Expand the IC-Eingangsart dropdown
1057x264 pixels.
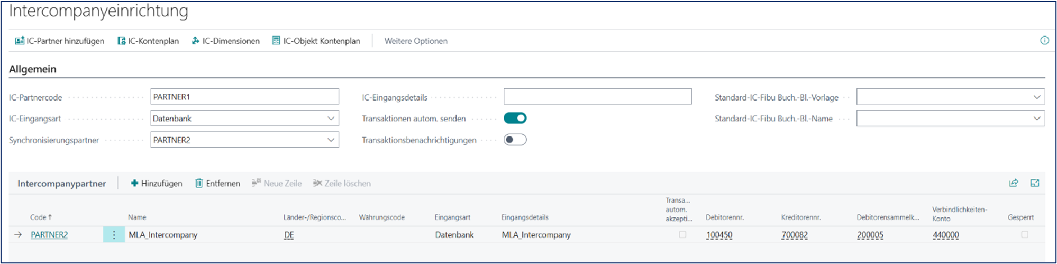pos(331,119)
